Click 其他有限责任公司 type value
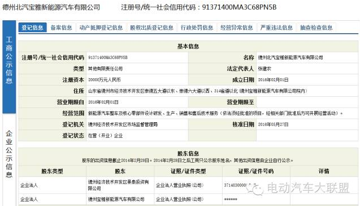The width and height of the screenshot is (360, 206). tap(105, 69)
